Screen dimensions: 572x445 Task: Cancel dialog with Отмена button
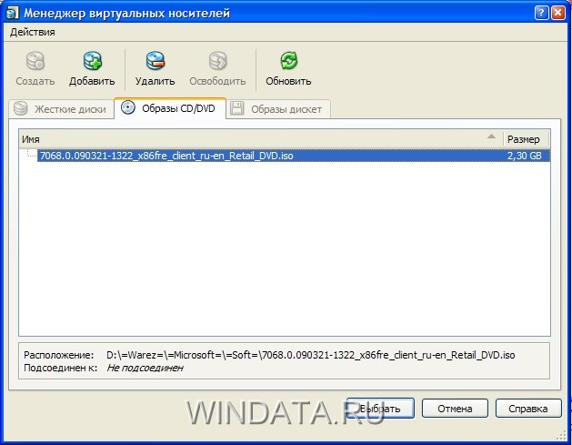pos(455,408)
